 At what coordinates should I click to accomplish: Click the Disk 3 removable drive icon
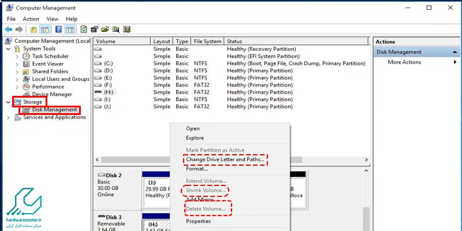point(102,217)
